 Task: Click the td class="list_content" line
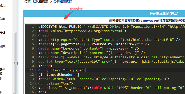click(112, 88)
